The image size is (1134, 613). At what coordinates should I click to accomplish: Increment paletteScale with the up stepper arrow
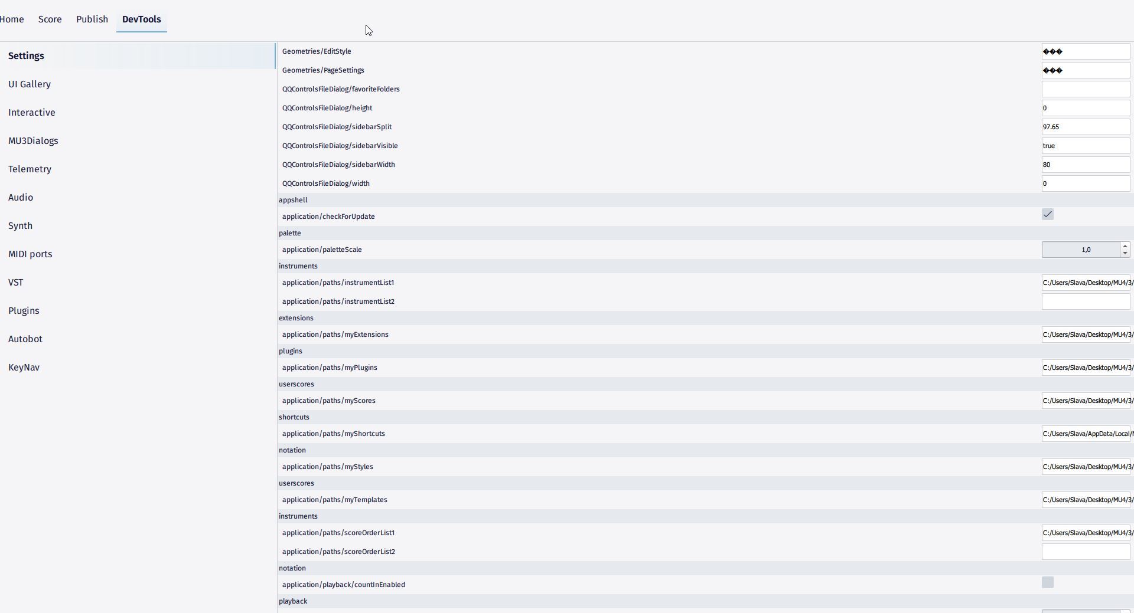point(1125,246)
